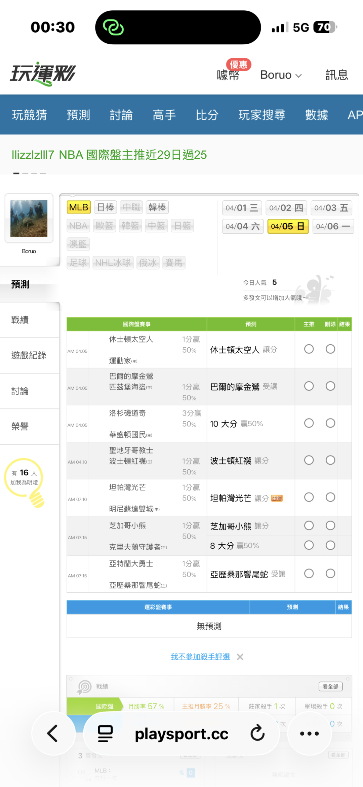363x787 pixels.
Task: Tap the browser back arrow
Action: 53,733
